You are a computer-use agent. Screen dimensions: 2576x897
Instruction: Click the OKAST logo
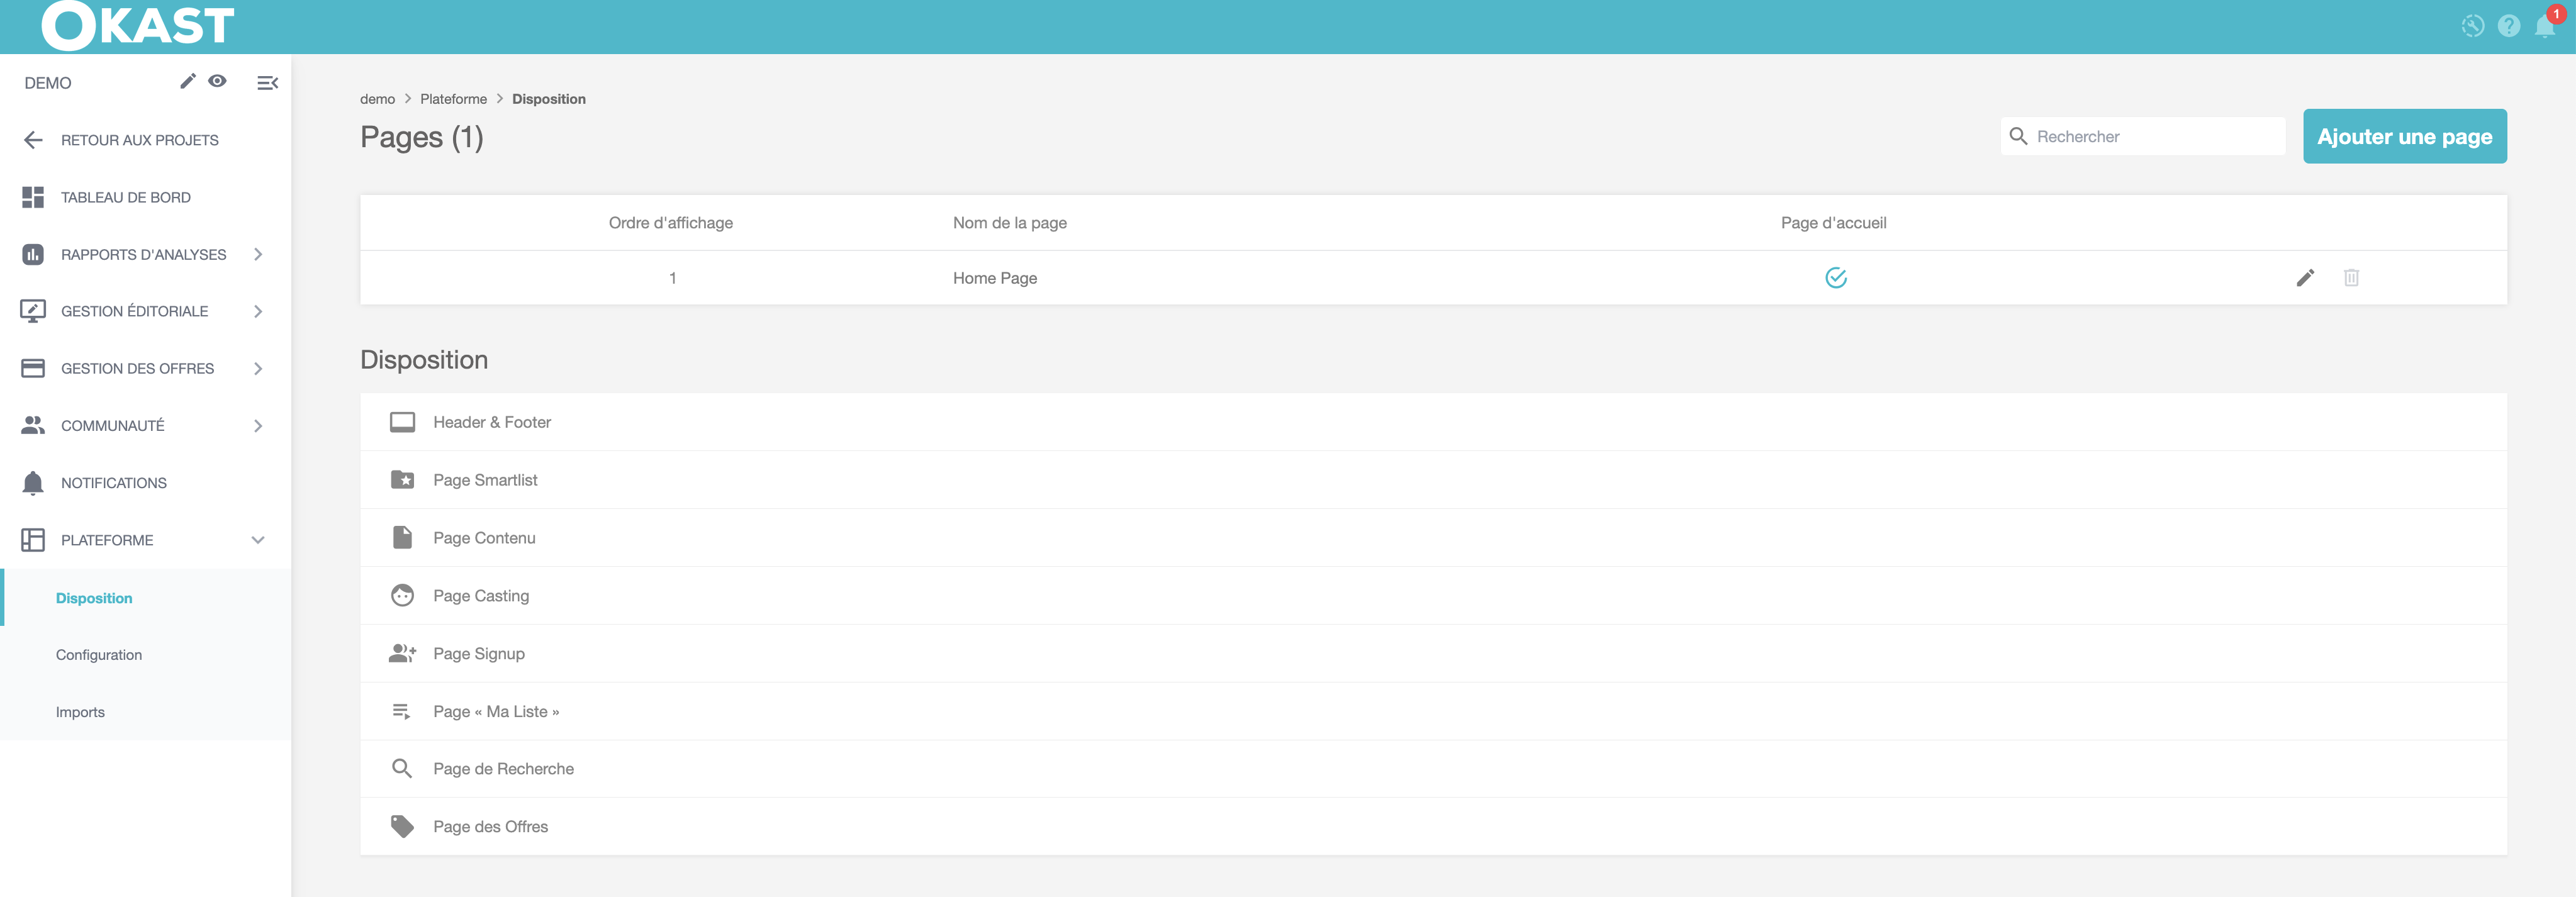(138, 26)
